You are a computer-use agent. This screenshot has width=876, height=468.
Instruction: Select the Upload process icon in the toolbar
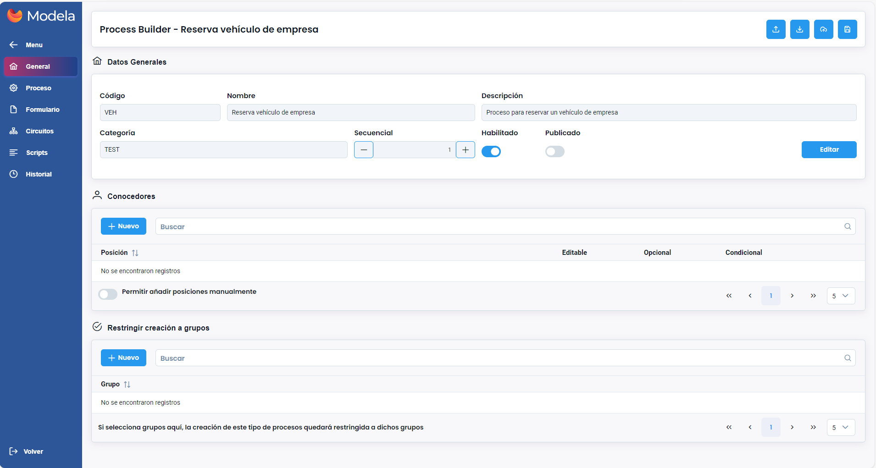776,29
